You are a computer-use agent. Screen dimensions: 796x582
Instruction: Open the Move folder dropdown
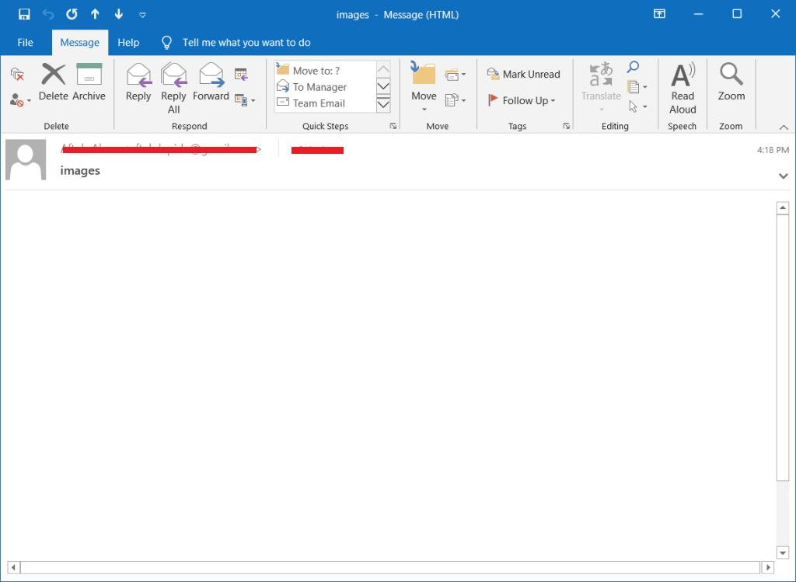pyautogui.click(x=424, y=87)
